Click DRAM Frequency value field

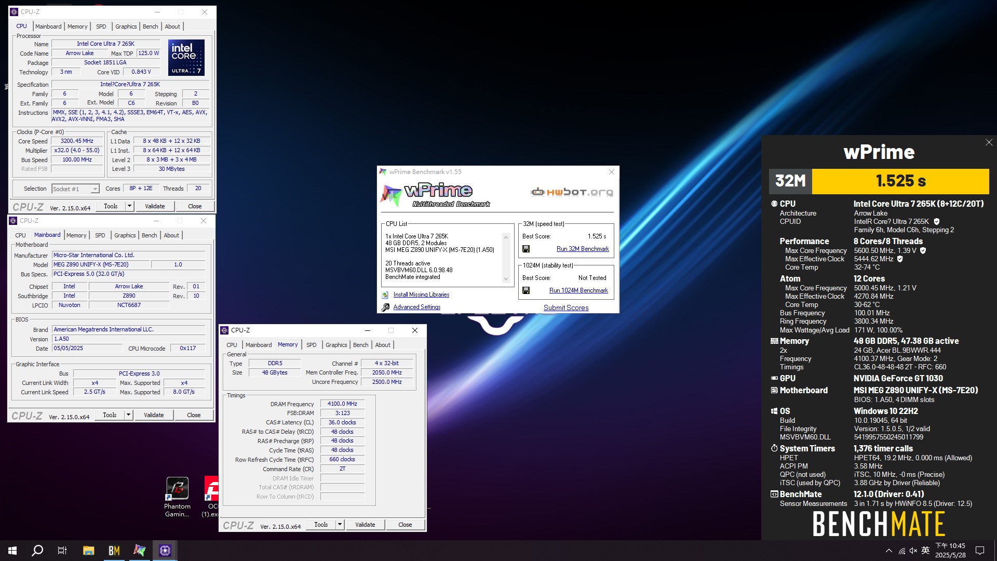point(342,404)
